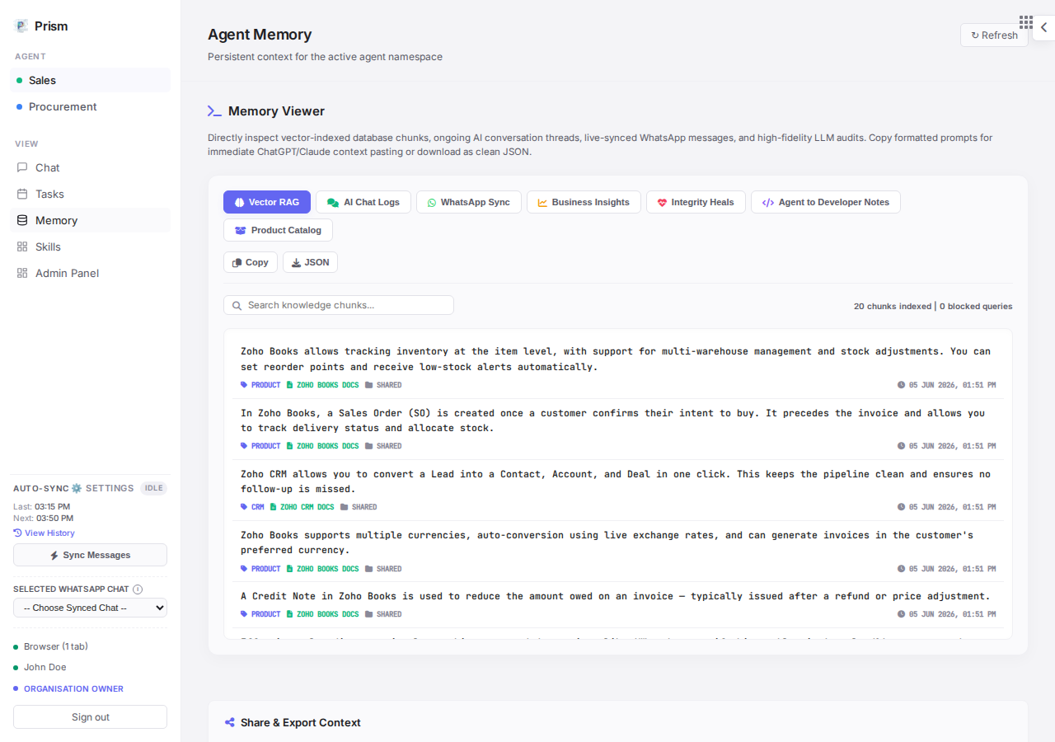Click the IDLE status badge

[154, 488]
